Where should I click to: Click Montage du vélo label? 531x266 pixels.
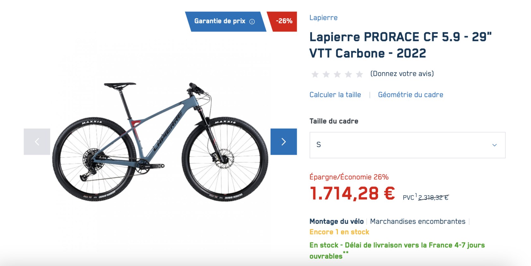coord(336,221)
